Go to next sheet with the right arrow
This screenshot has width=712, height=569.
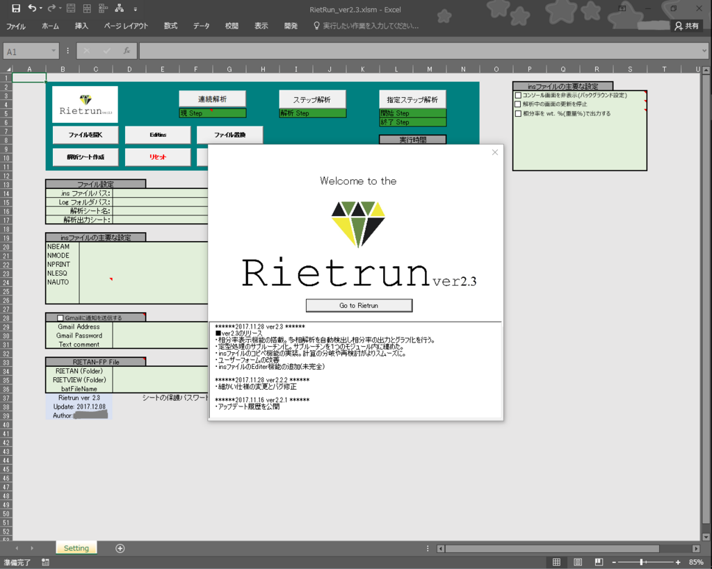tap(32, 549)
